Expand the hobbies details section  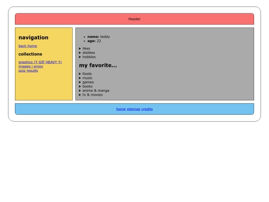(87, 57)
